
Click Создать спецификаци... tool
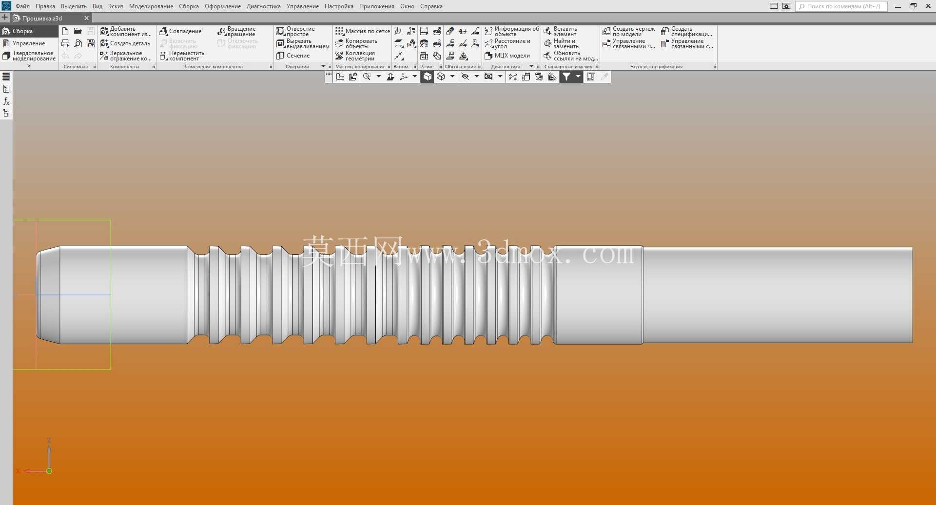click(687, 31)
